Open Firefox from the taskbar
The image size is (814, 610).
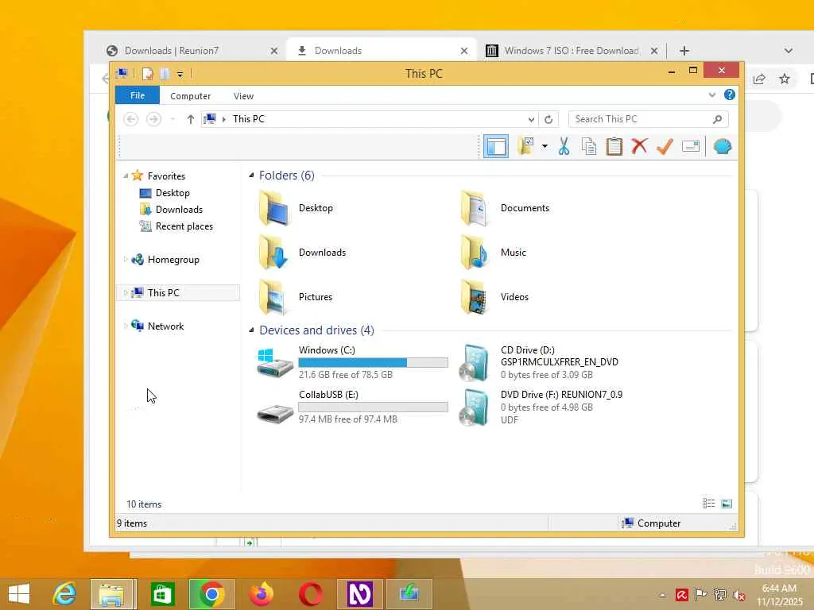pos(262,593)
